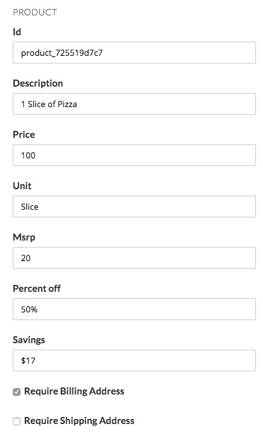Click the 'Percent off' field label
The image size is (263, 433).
(37, 289)
